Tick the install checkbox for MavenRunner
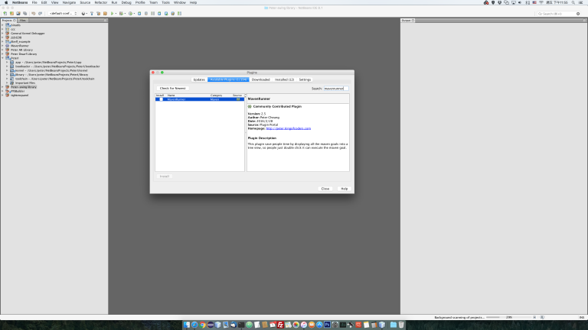 pos(162,99)
